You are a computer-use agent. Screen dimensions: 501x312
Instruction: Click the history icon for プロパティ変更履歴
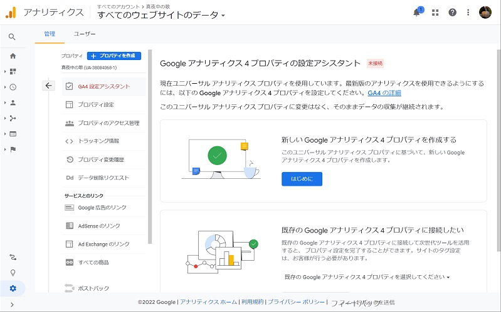[x=70, y=159]
